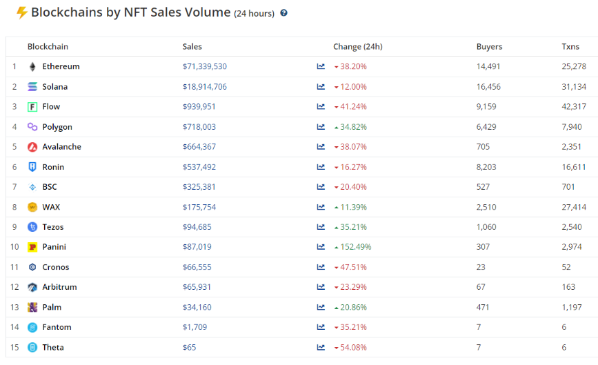
Task: Open the Arbitrum blockchain link
Action: pos(59,287)
